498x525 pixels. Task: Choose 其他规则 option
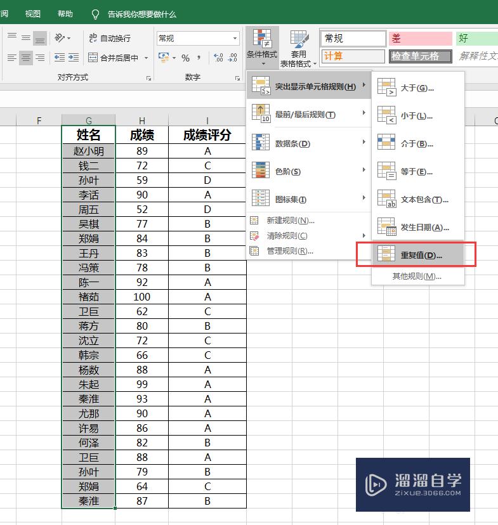[x=417, y=276]
